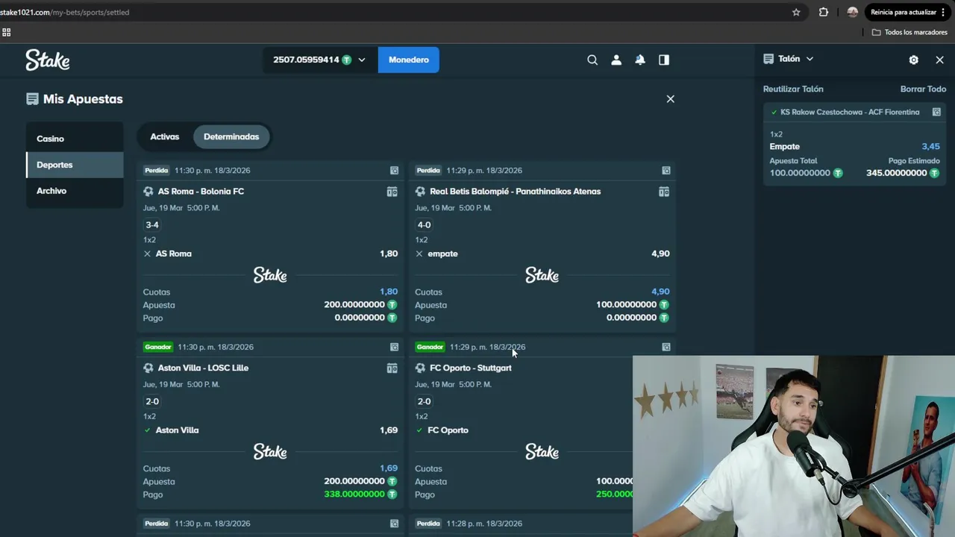Open bet slip settings gear icon
This screenshot has height=537, width=955.
914,60
